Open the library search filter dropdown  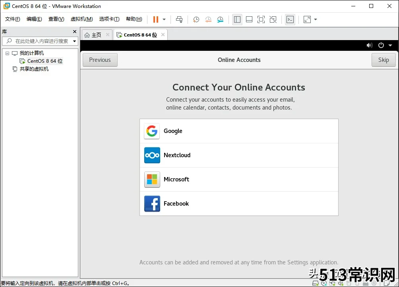tap(75, 41)
